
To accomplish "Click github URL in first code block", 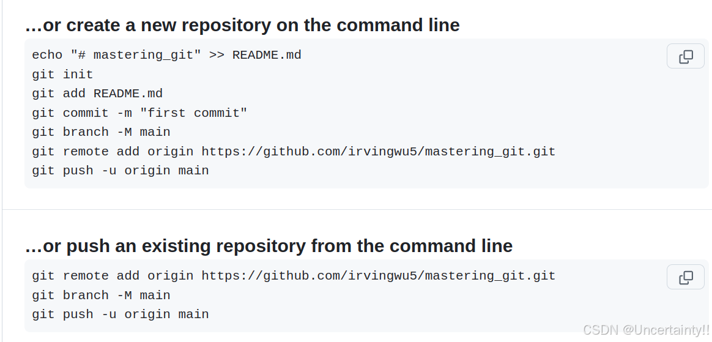I will [378, 151].
